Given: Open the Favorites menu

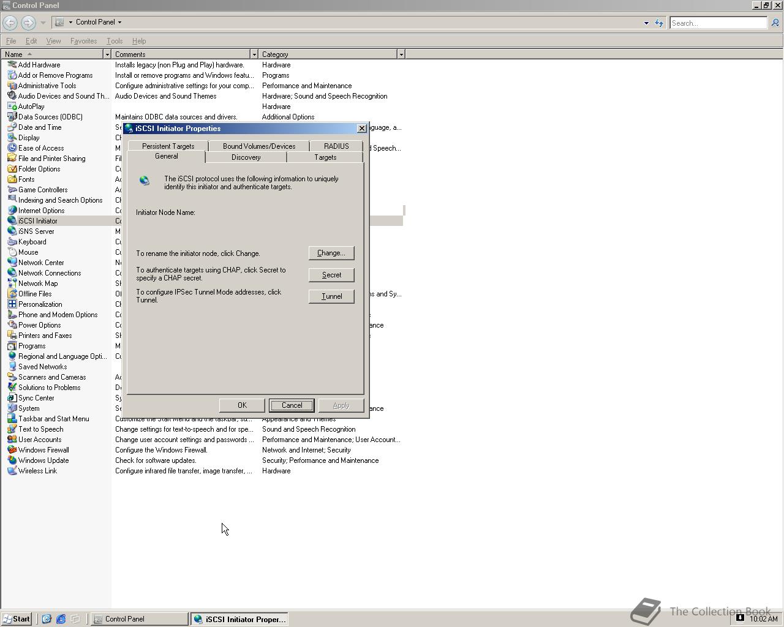Looking at the screenshot, I should [83, 41].
